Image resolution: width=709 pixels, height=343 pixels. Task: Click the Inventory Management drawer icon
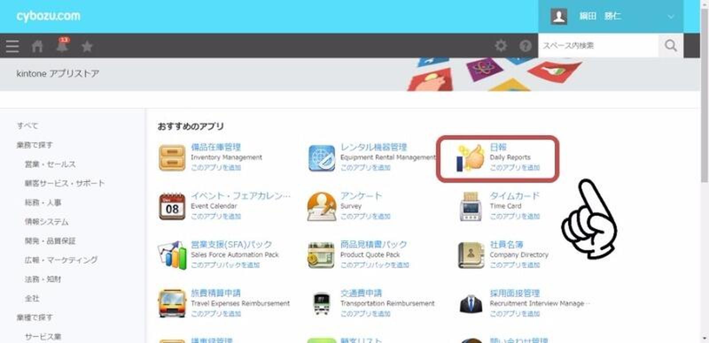[x=172, y=158]
